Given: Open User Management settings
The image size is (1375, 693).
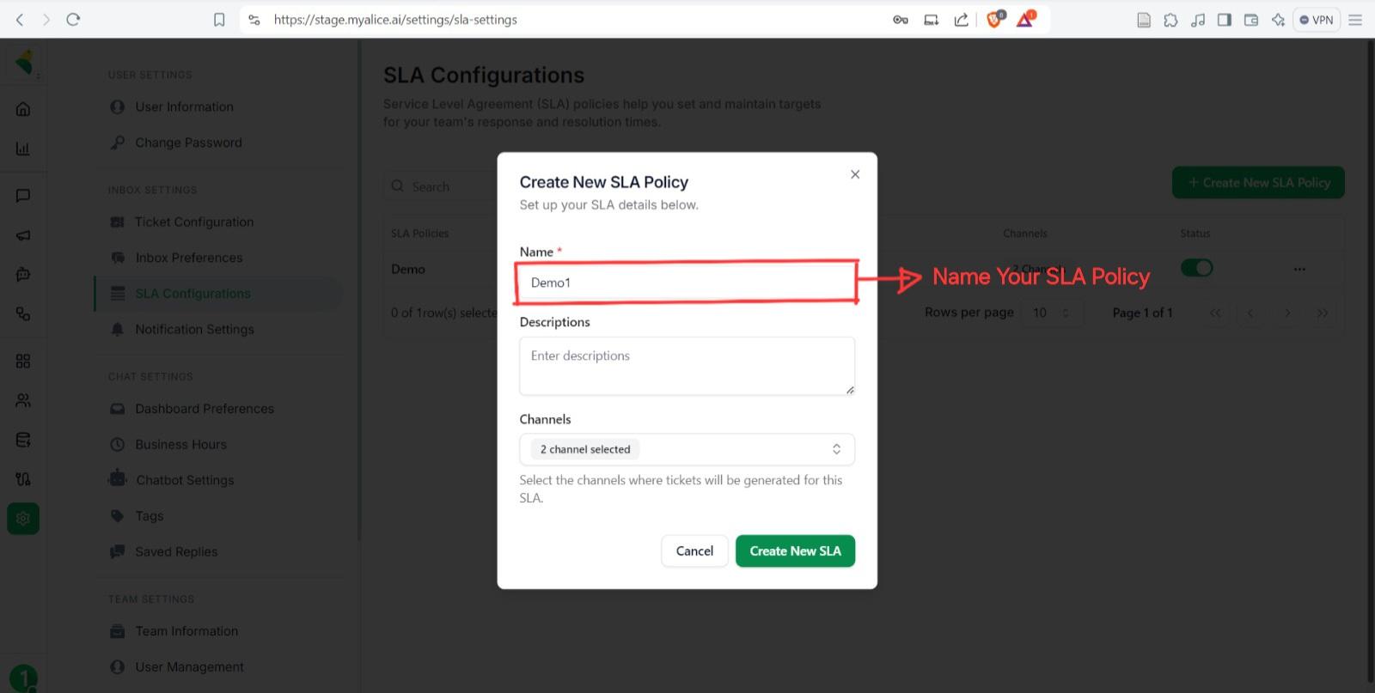Looking at the screenshot, I should [189, 667].
